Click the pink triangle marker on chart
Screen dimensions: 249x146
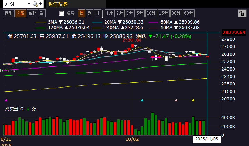click(x=176, y=100)
